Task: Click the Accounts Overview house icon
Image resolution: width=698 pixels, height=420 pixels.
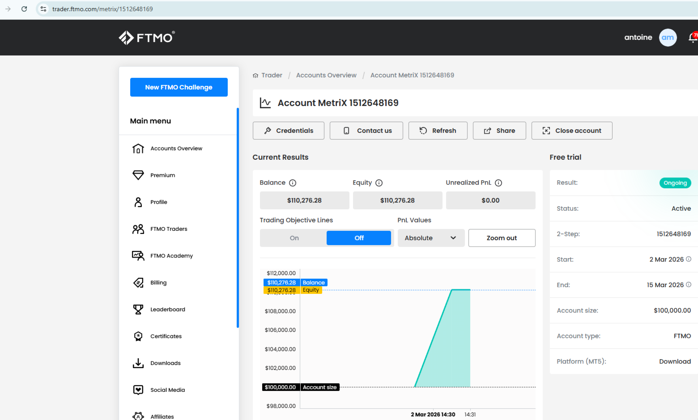Action: coord(138,148)
